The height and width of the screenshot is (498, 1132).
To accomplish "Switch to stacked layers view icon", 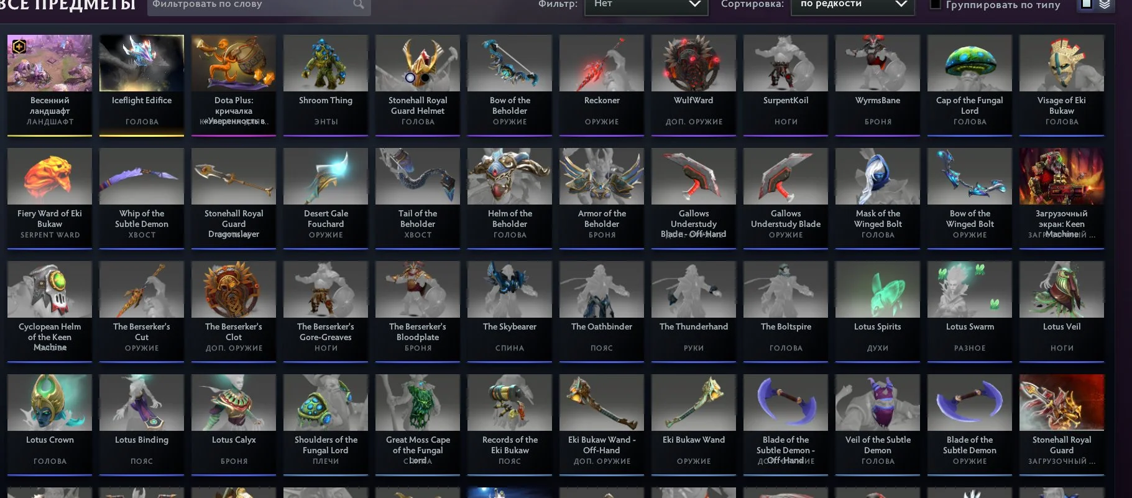I will (x=1105, y=4).
